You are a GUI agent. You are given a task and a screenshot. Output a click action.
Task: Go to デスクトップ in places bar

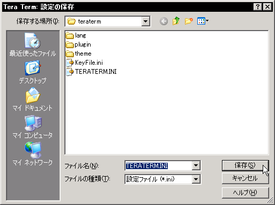pyautogui.click(x=33, y=72)
